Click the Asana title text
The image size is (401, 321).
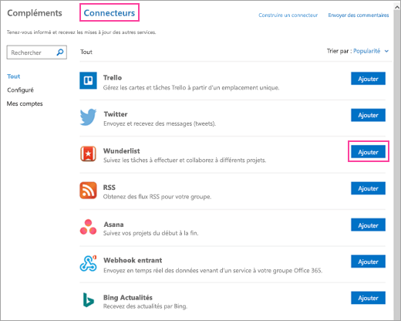[113, 225]
